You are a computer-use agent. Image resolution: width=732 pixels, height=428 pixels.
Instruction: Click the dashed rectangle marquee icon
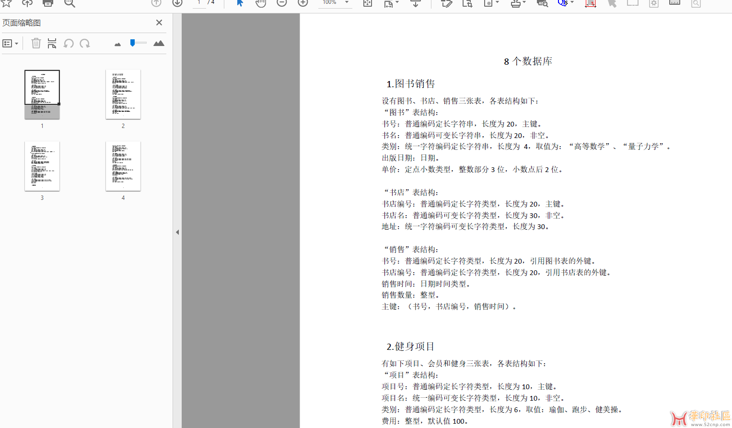coord(633,3)
